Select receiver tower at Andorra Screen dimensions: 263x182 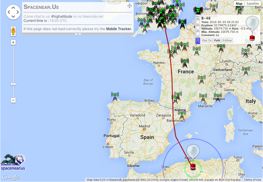(x=182, y=115)
